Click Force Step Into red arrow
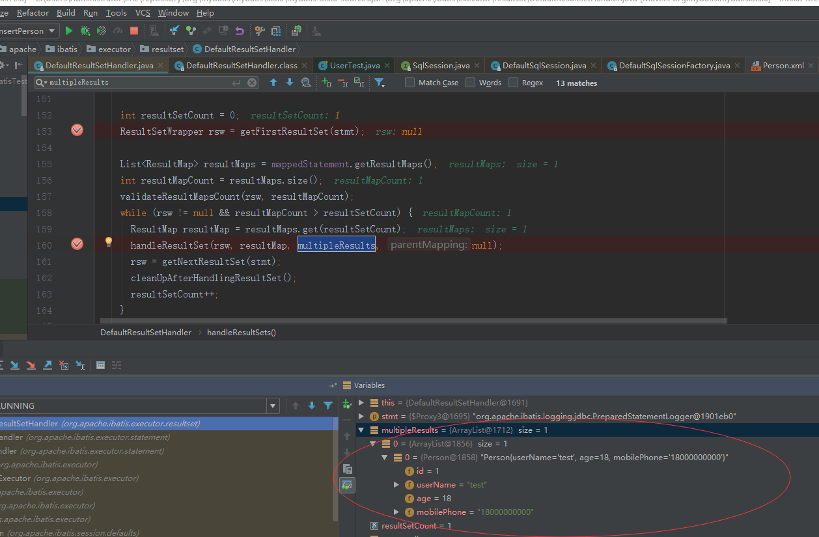Screen dimensions: 819x537 tap(31, 365)
